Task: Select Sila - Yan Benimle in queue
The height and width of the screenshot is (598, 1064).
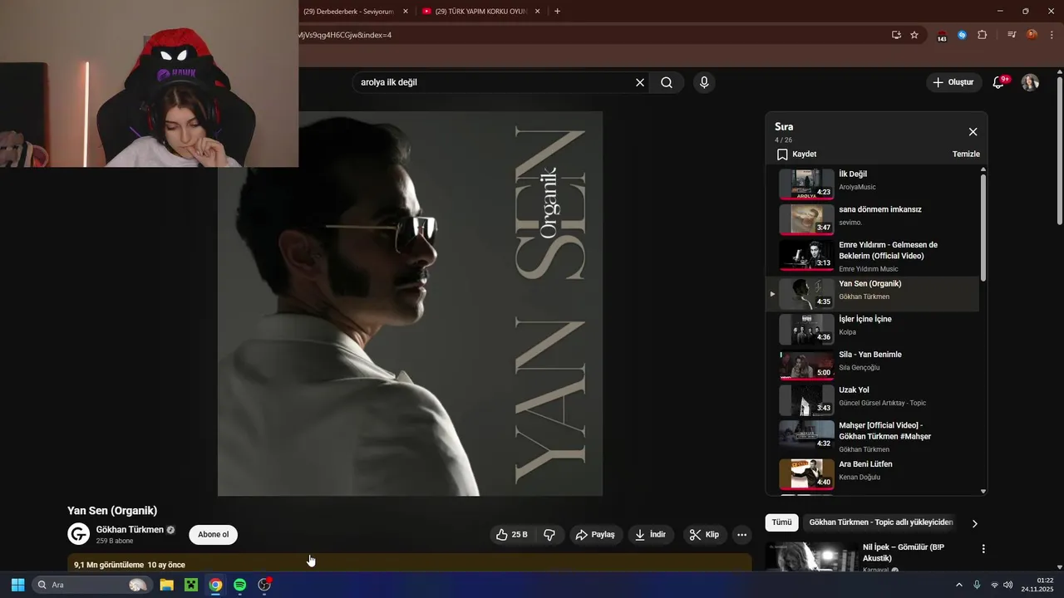Action: (x=872, y=365)
